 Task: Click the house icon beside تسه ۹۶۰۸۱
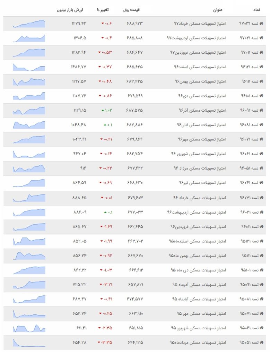261,125
